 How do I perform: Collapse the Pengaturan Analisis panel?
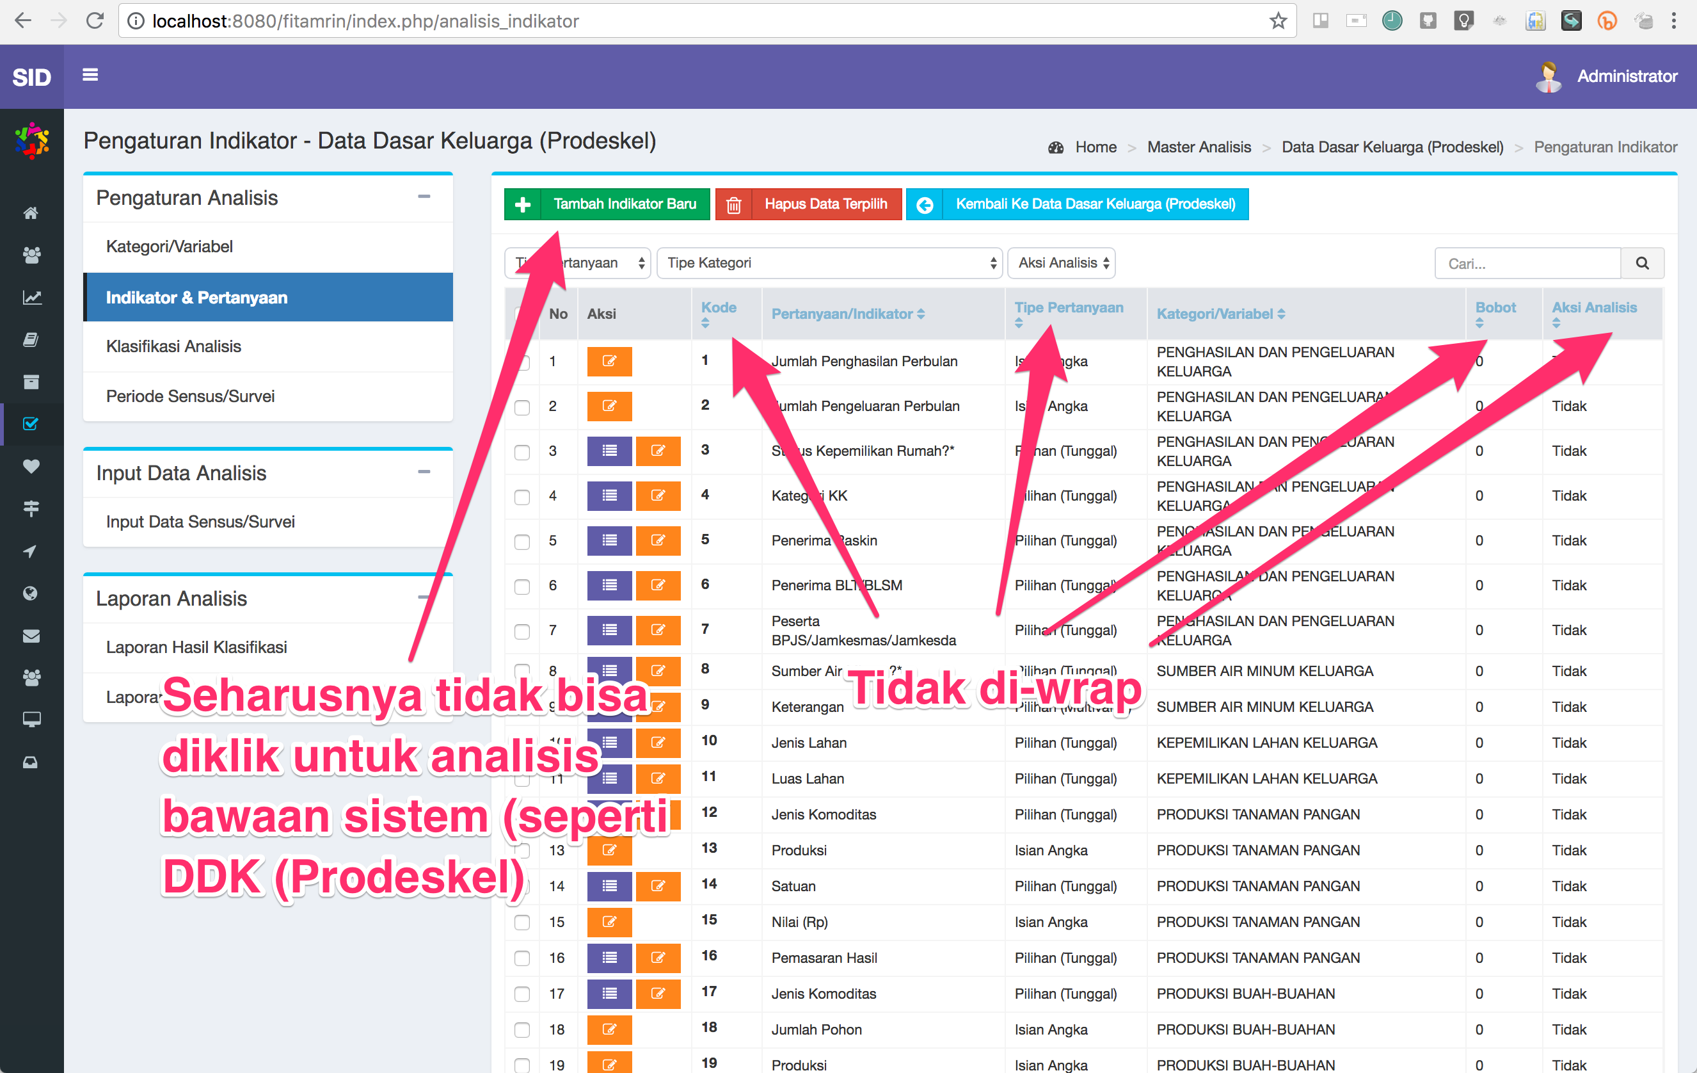424,198
